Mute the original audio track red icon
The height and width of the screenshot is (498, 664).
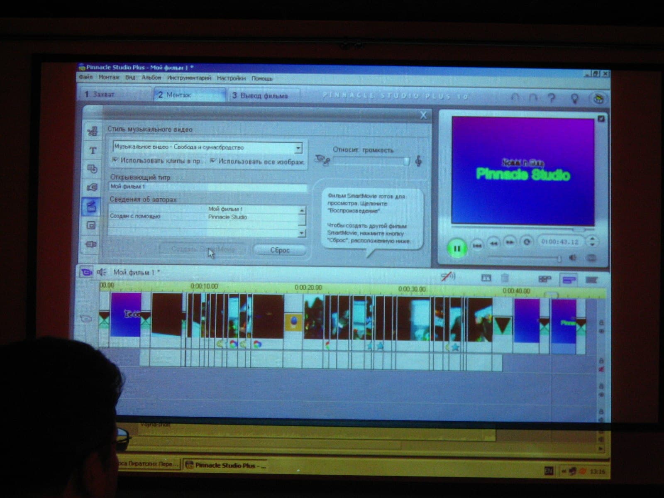click(x=601, y=369)
